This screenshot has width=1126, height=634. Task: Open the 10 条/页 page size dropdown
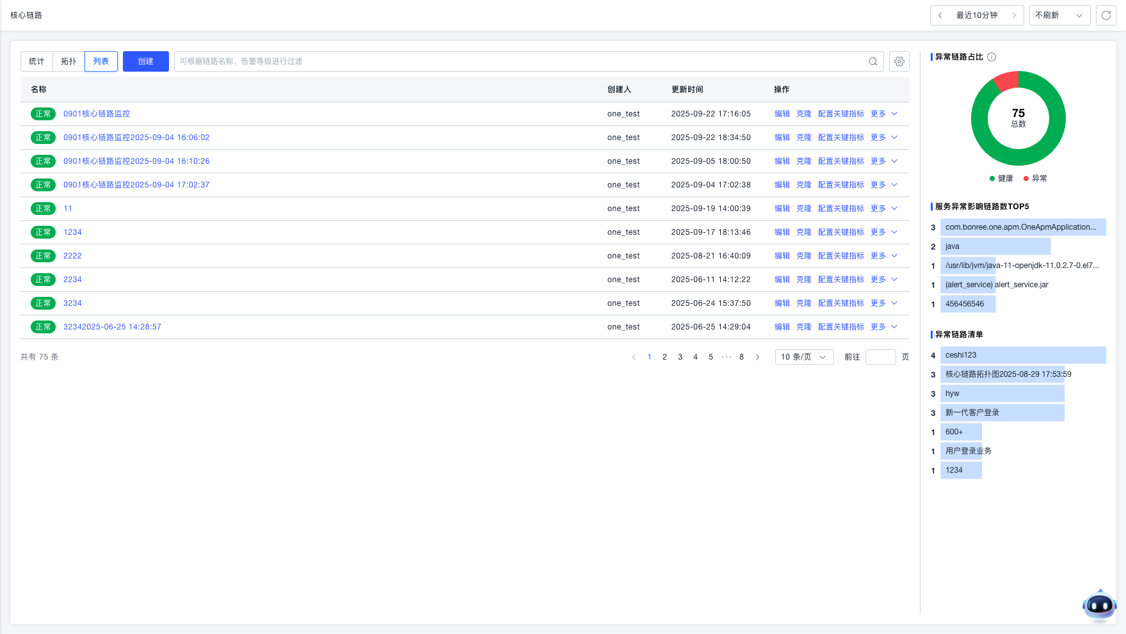803,357
